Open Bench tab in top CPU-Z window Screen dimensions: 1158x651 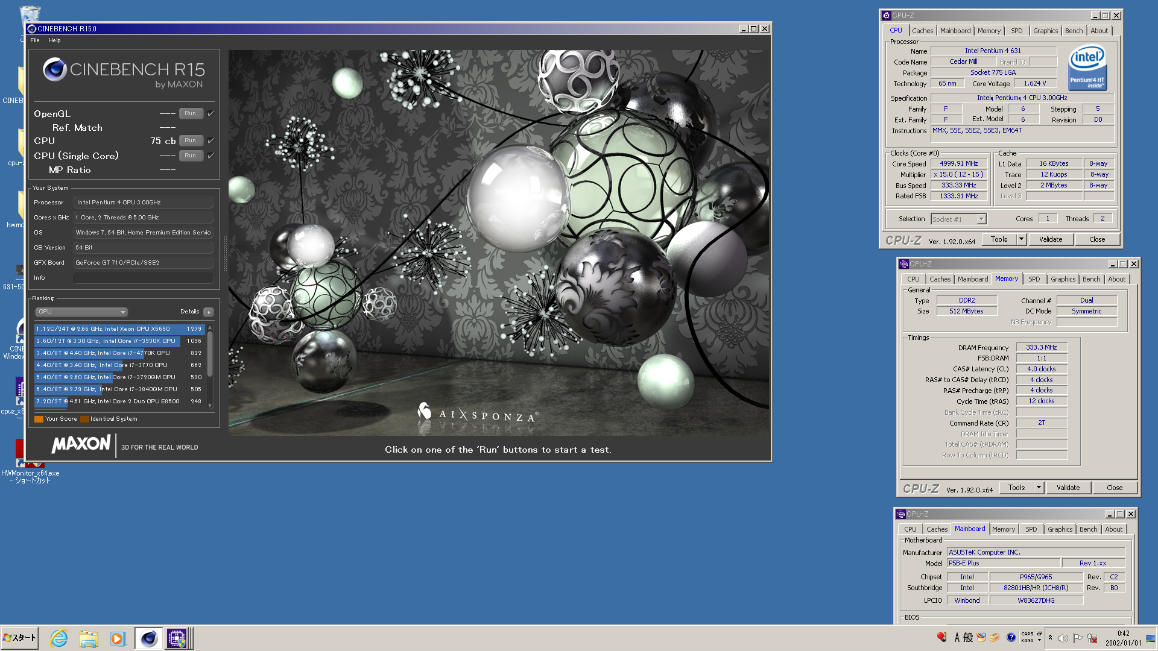(1074, 31)
